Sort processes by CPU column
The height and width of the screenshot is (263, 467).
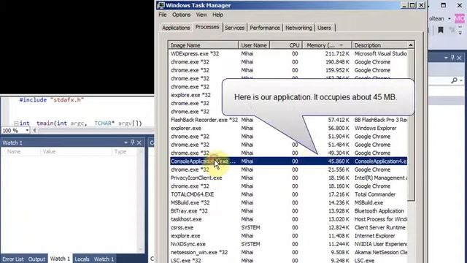pyautogui.click(x=286, y=45)
